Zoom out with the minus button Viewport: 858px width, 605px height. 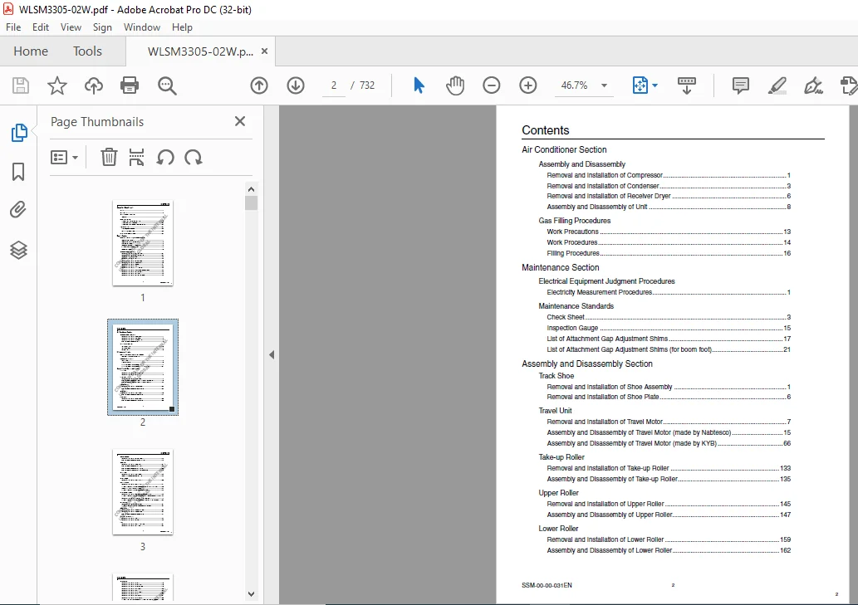(492, 85)
